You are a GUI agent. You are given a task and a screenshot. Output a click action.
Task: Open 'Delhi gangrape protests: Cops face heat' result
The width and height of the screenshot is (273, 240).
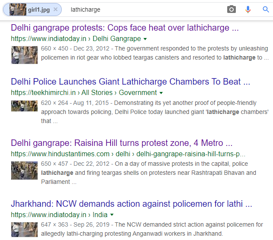(125, 28)
